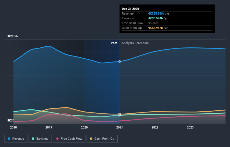The width and height of the screenshot is (230, 147).
Task: Click the blue dot in Revenue legend
Action: click(x=9, y=139)
